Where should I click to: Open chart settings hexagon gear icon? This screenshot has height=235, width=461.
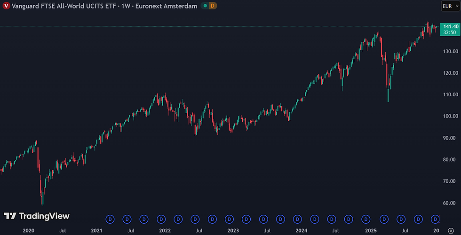click(451, 230)
